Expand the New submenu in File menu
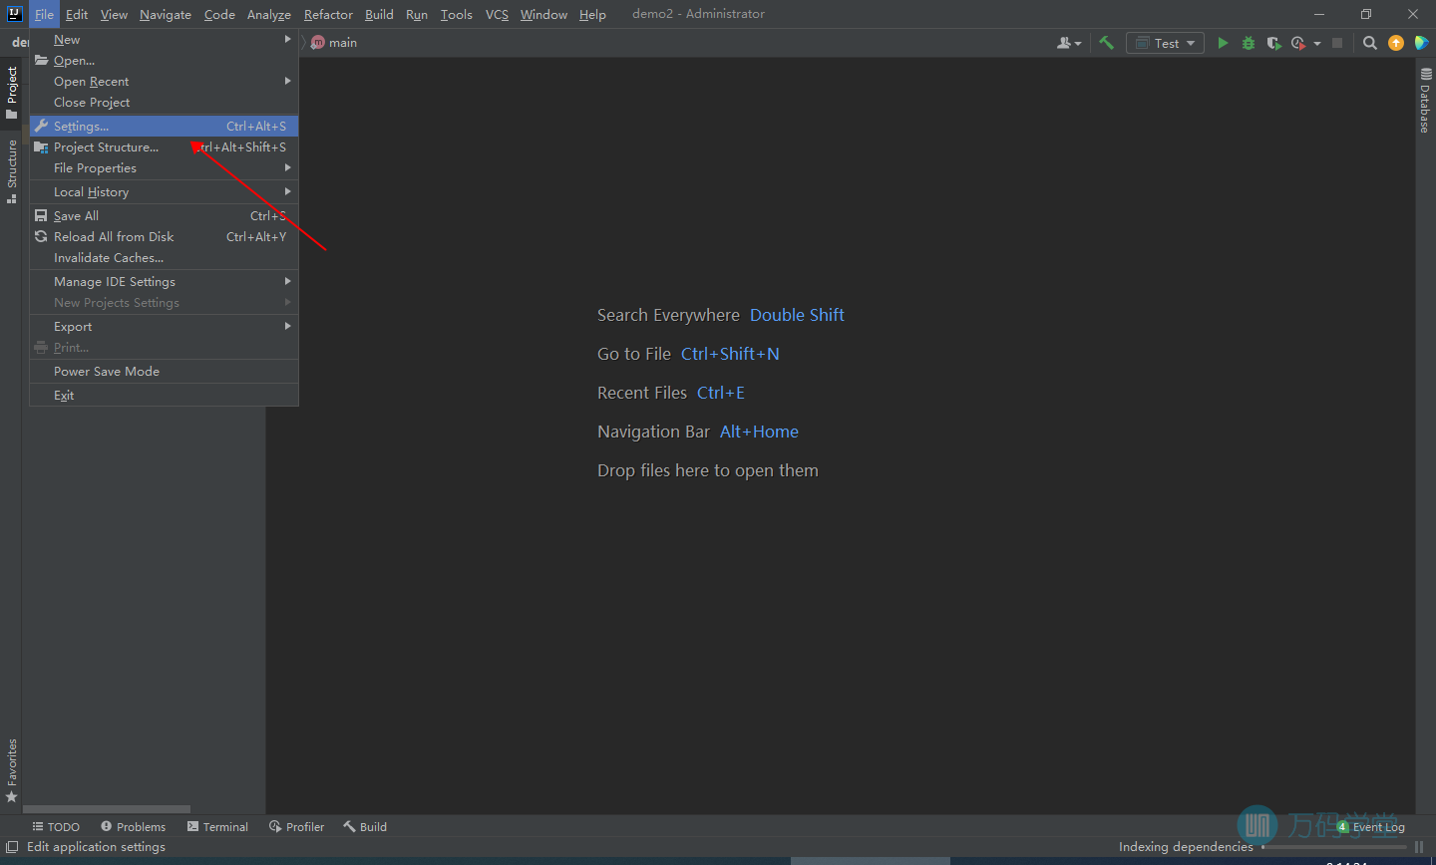Screen dimensions: 1436x865 pyautogui.click(x=164, y=40)
